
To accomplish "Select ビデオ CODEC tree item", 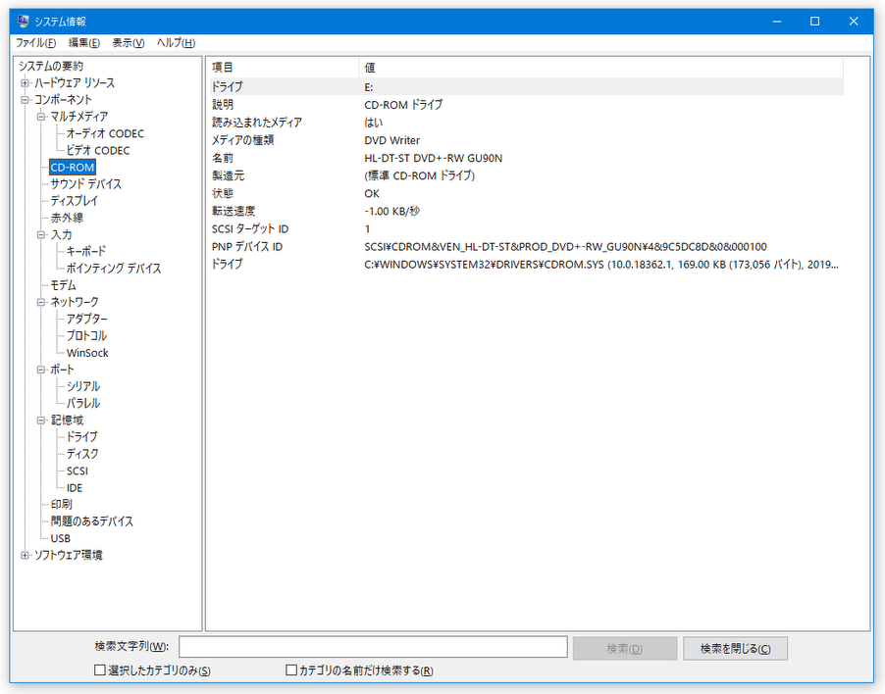I will click(x=98, y=151).
